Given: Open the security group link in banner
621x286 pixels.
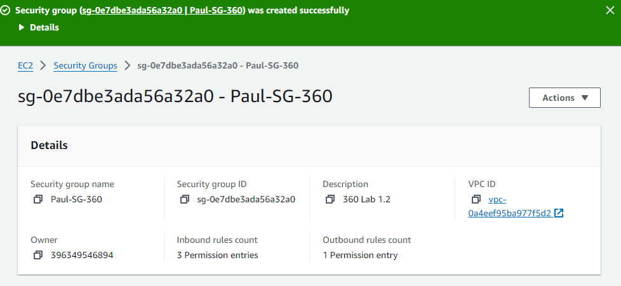Looking at the screenshot, I should [x=163, y=11].
